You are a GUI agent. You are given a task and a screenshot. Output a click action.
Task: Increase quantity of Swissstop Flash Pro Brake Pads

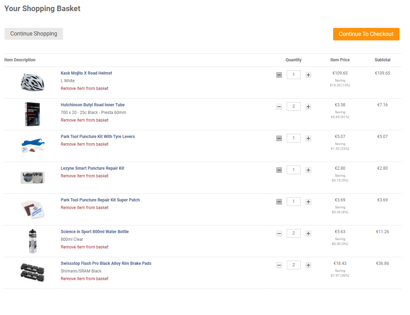[x=308, y=265]
